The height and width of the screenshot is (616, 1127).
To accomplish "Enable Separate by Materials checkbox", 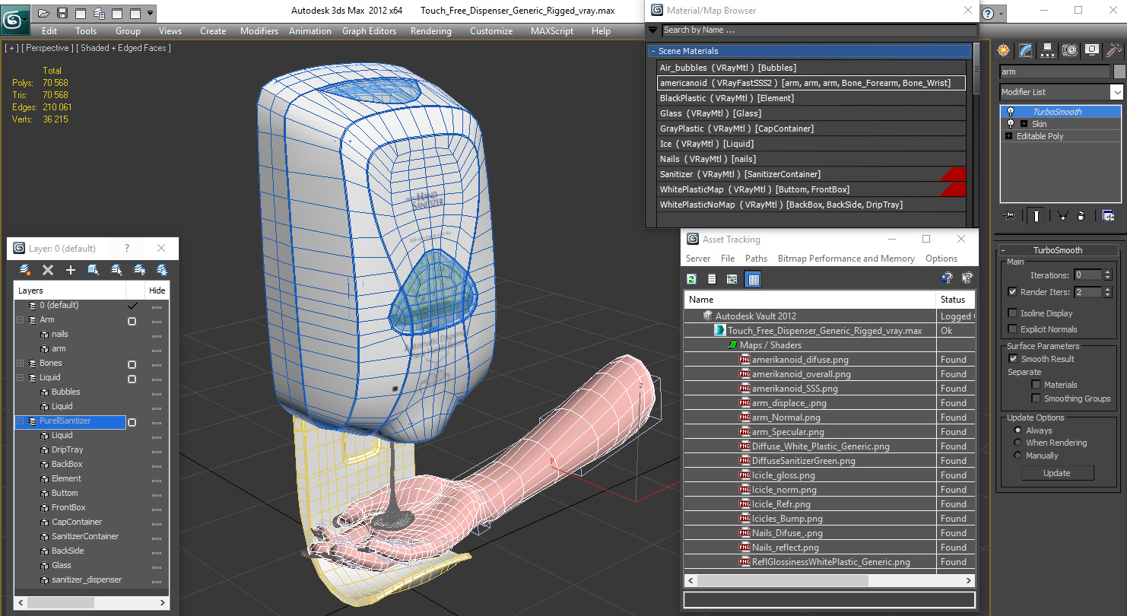I will point(1036,385).
